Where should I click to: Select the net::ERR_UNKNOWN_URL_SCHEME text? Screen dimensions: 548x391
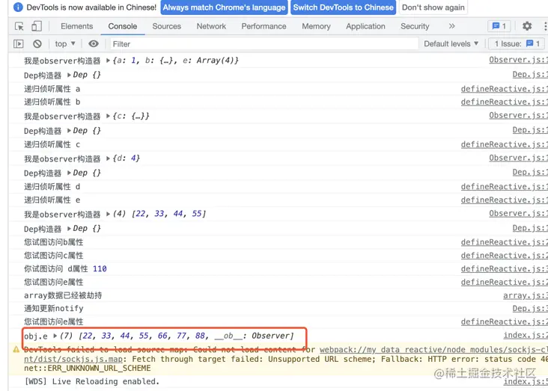coord(88,369)
